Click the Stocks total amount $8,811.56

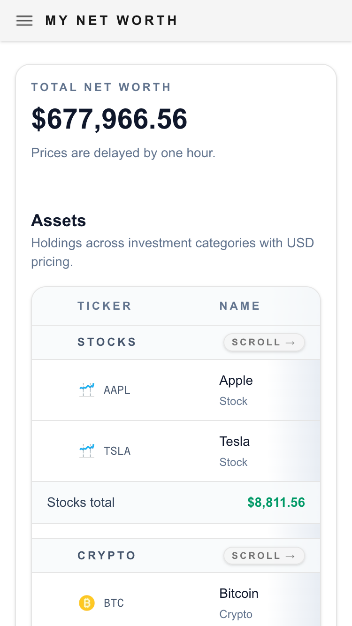(276, 503)
